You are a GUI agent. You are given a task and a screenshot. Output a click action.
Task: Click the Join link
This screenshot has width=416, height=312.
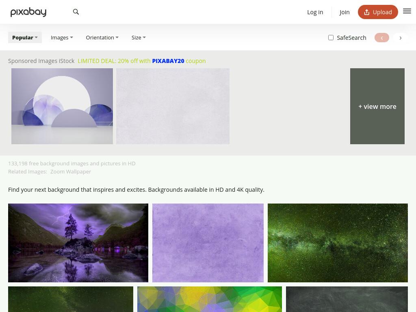click(x=344, y=12)
